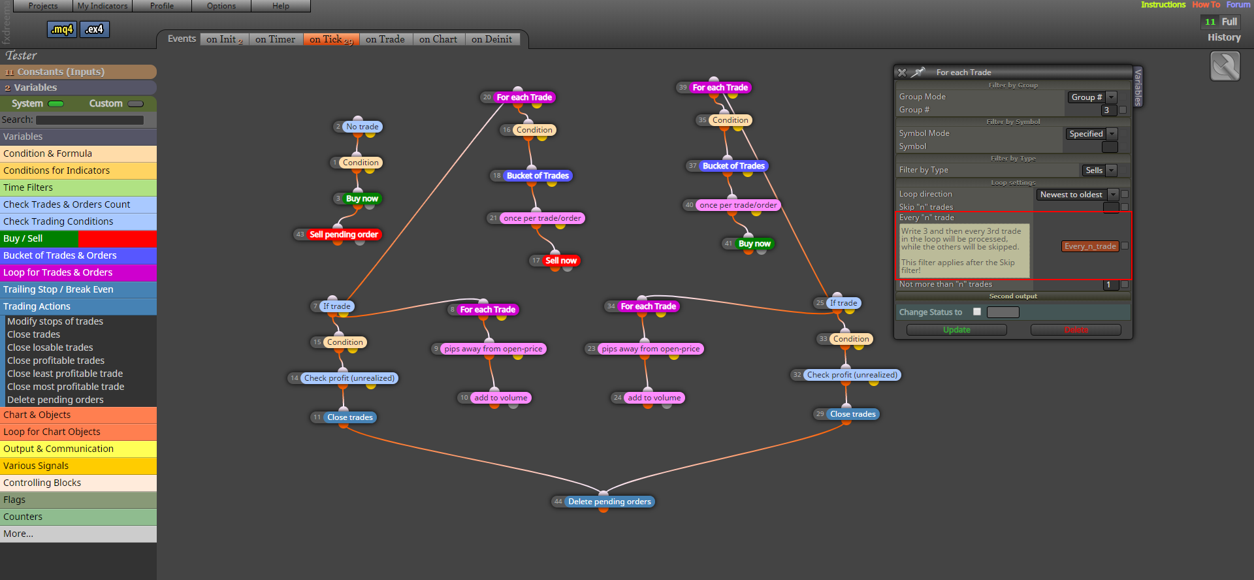Toggle the System variables switch
1254x580 pixels.
[x=56, y=104]
